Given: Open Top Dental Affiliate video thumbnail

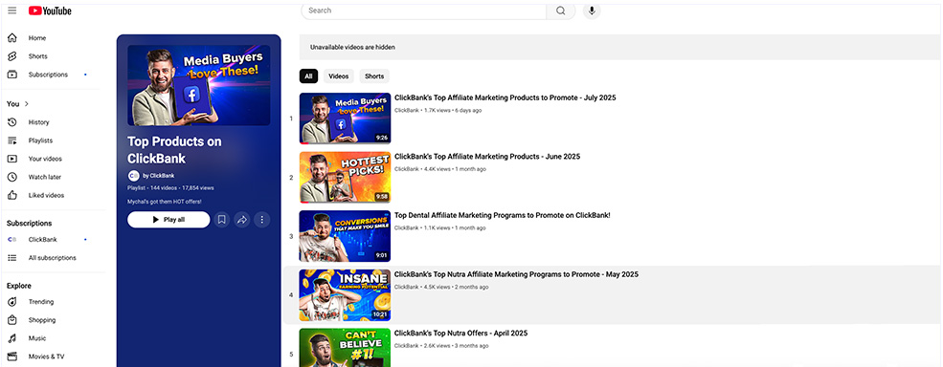Looking at the screenshot, I should tap(345, 236).
